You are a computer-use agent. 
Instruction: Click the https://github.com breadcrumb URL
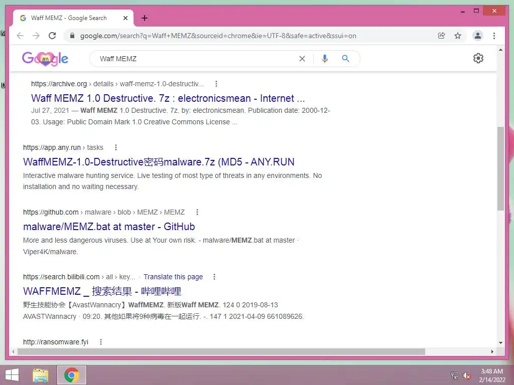coord(103,212)
